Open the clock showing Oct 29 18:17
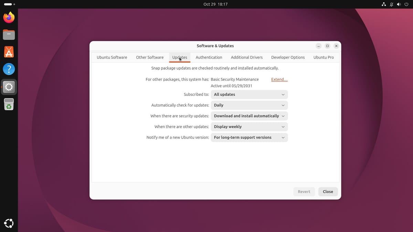 point(215,4)
